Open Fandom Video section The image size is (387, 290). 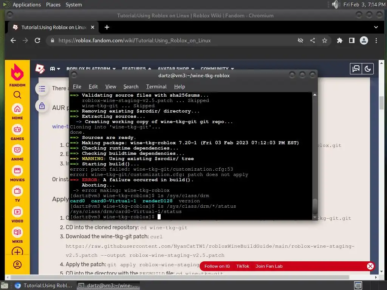[17, 215]
